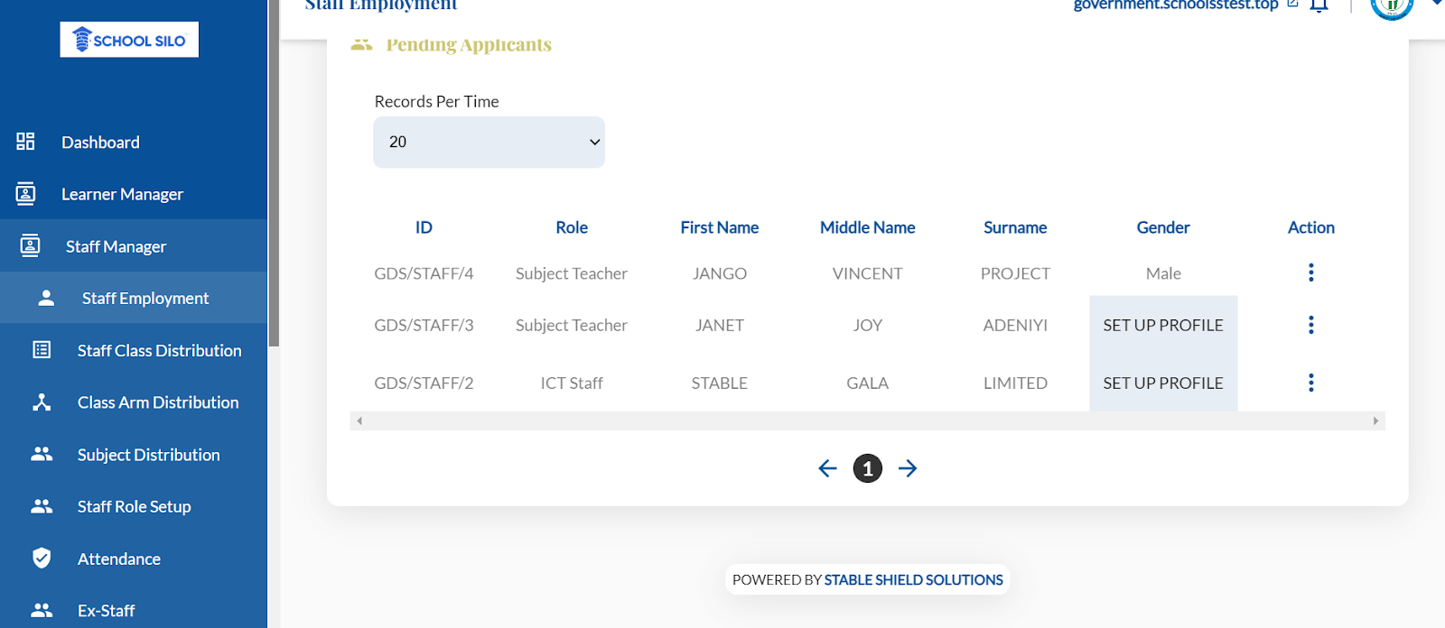Open Subject Distribution menu item

click(x=148, y=455)
